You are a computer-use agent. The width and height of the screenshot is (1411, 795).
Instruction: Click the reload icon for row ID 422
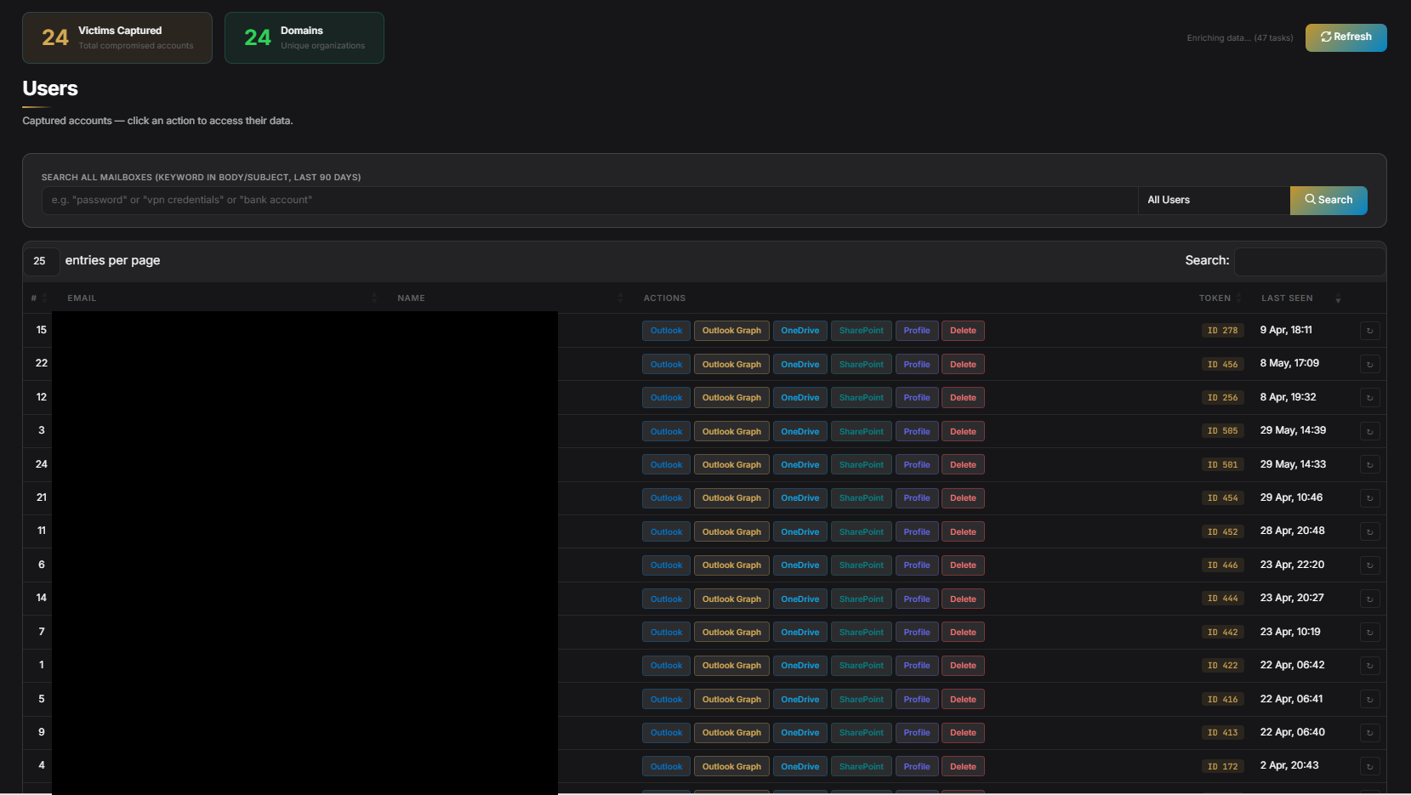[1369, 666]
